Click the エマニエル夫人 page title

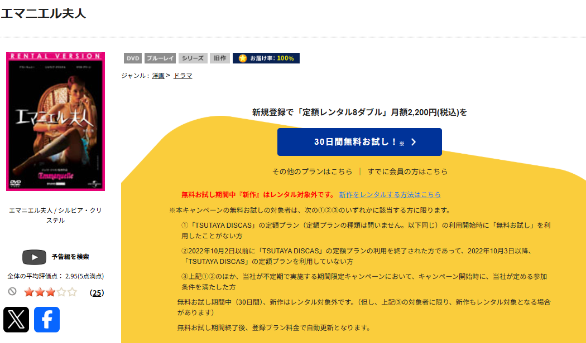[44, 13]
